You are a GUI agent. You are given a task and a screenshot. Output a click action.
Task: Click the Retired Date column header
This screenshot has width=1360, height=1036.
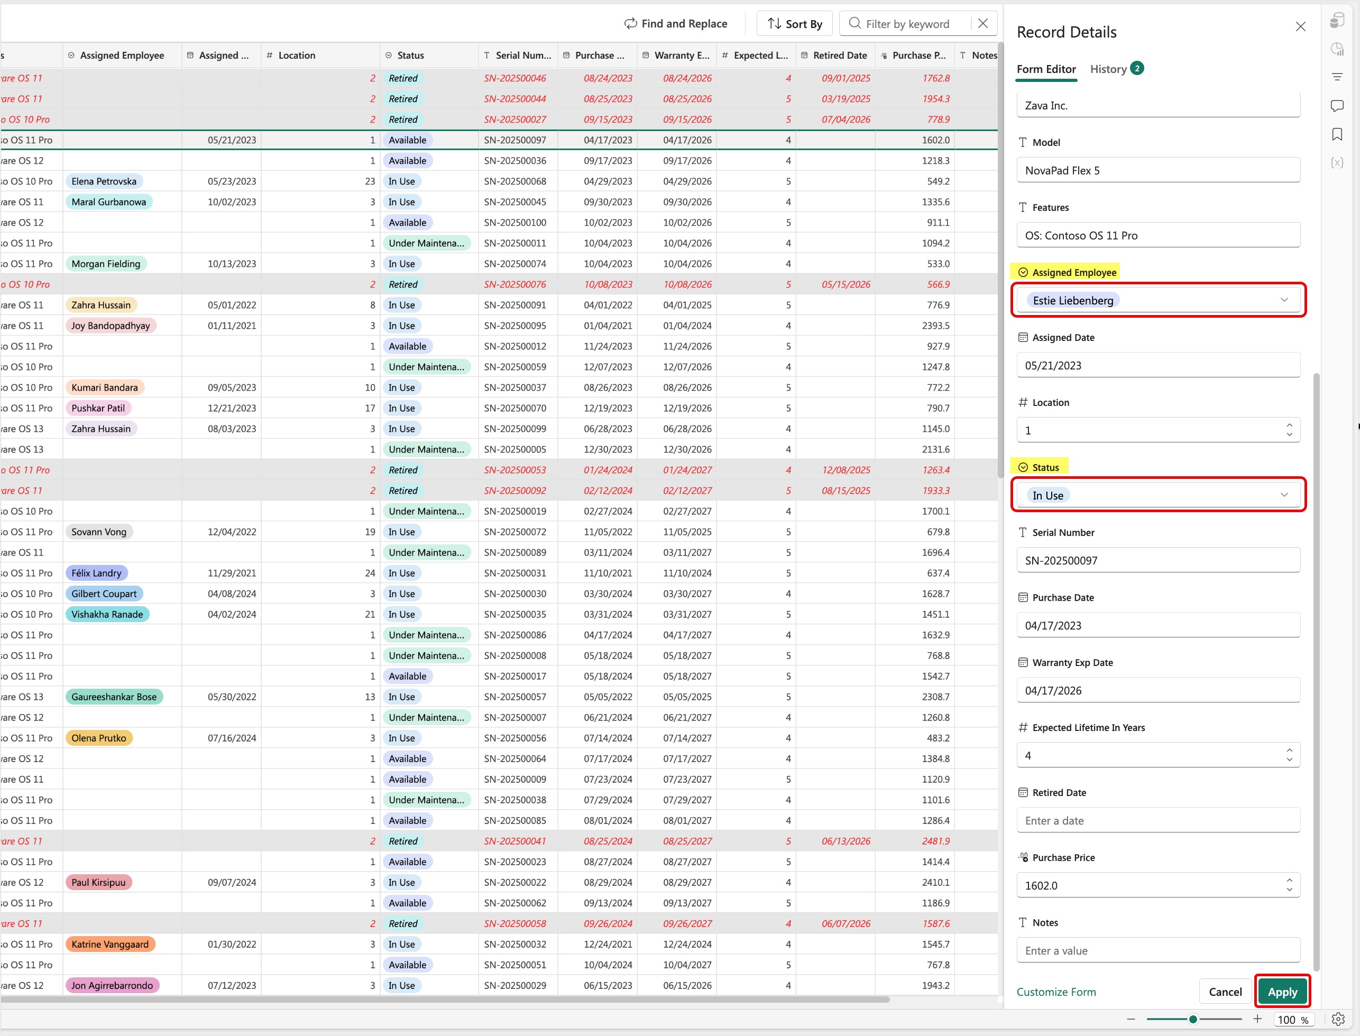tap(835, 55)
